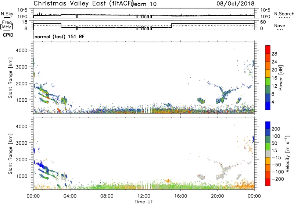The image size is (294, 204).
Task: Click 'Slant Range [km]' label of power panel
Action: [x=10, y=78]
